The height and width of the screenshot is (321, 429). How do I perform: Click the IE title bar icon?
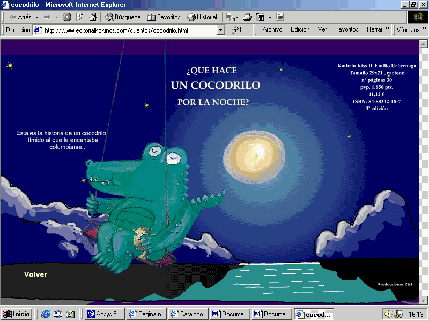(5, 5)
